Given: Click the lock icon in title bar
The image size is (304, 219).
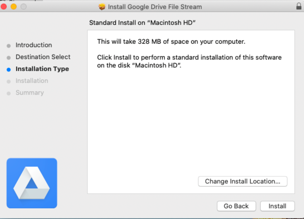Looking at the screenshot, I should (299, 6).
